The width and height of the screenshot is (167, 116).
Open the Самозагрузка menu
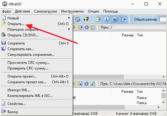point(45,11)
